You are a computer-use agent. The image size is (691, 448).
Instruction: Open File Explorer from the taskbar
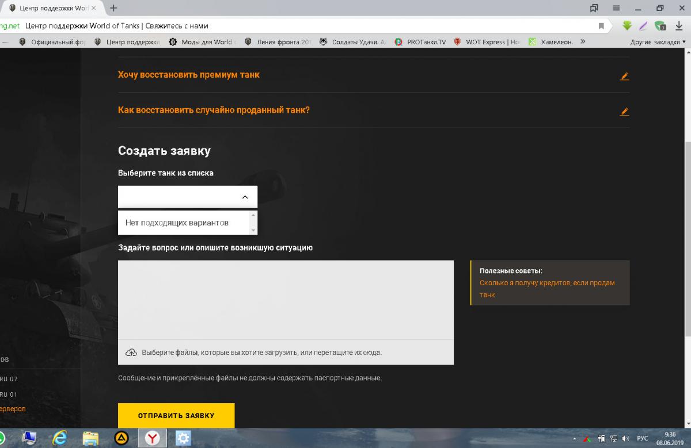coord(90,438)
